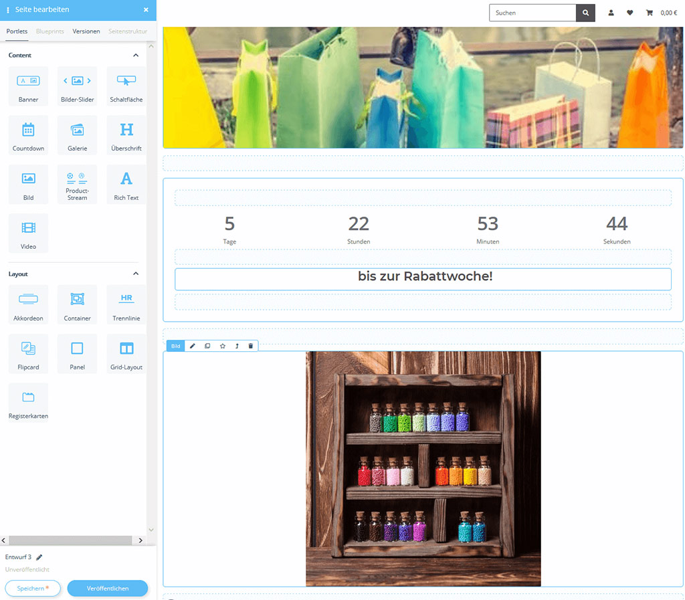Delete the Bild portlet with trash icon

click(x=251, y=346)
